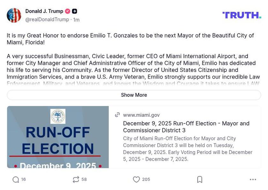The height and width of the screenshot is (190, 268).
Task: Click Donald J. Trump's profile picture
Action: click(14, 15)
